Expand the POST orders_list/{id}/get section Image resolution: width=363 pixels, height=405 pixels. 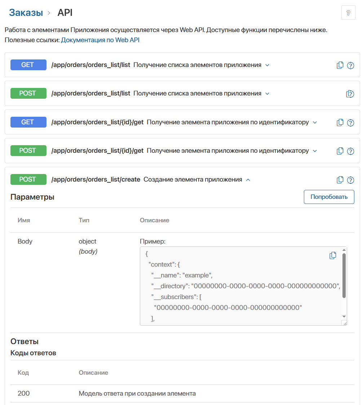coord(315,151)
